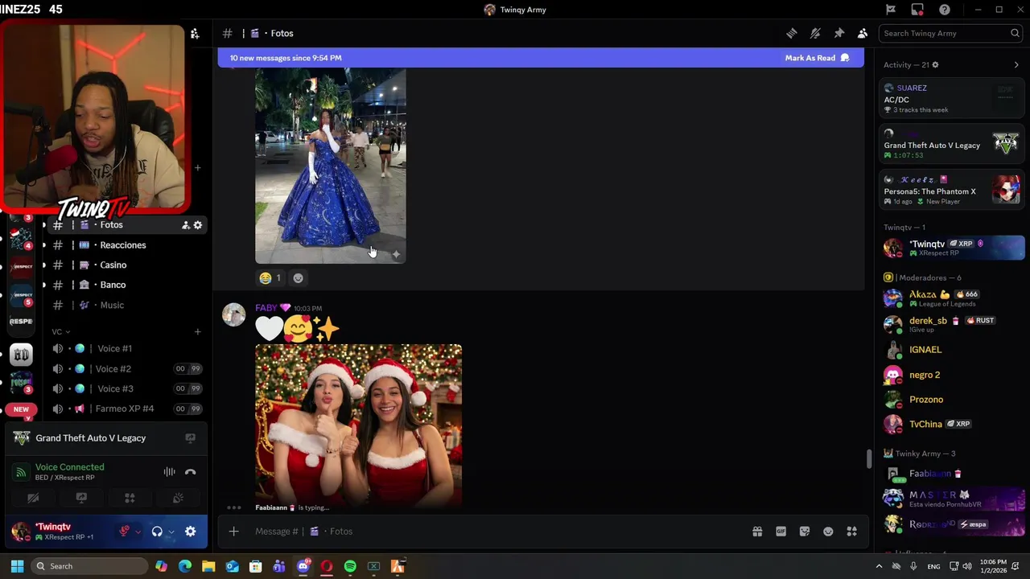The width and height of the screenshot is (1030, 579).
Task: Open the blue dress photo thumbnail
Action: click(331, 166)
